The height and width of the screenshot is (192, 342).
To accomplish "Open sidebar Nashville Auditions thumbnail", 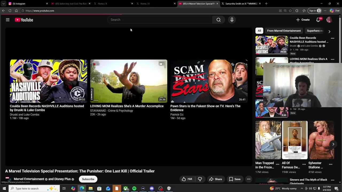I will (x=271, y=45).
